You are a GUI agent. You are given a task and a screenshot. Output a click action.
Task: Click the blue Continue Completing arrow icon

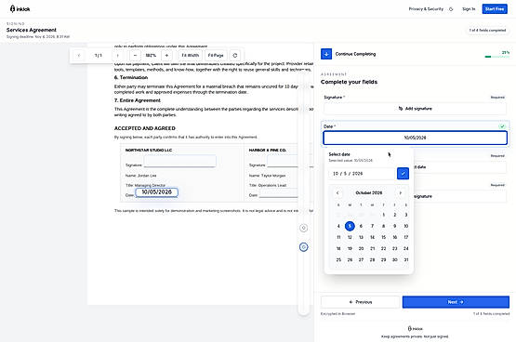pyautogui.click(x=326, y=54)
